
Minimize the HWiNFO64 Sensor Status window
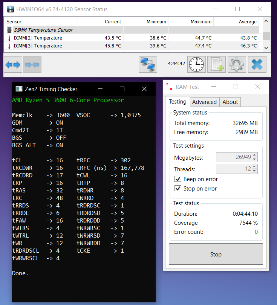coord(216,9)
